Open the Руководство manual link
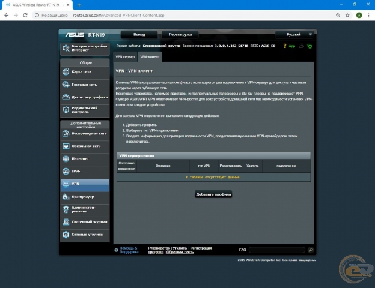The image size is (375, 288). click(159, 248)
